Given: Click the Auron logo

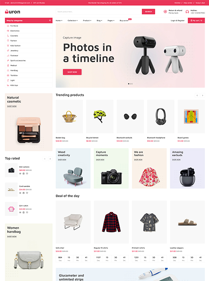Looking at the screenshot, I should [12, 12].
